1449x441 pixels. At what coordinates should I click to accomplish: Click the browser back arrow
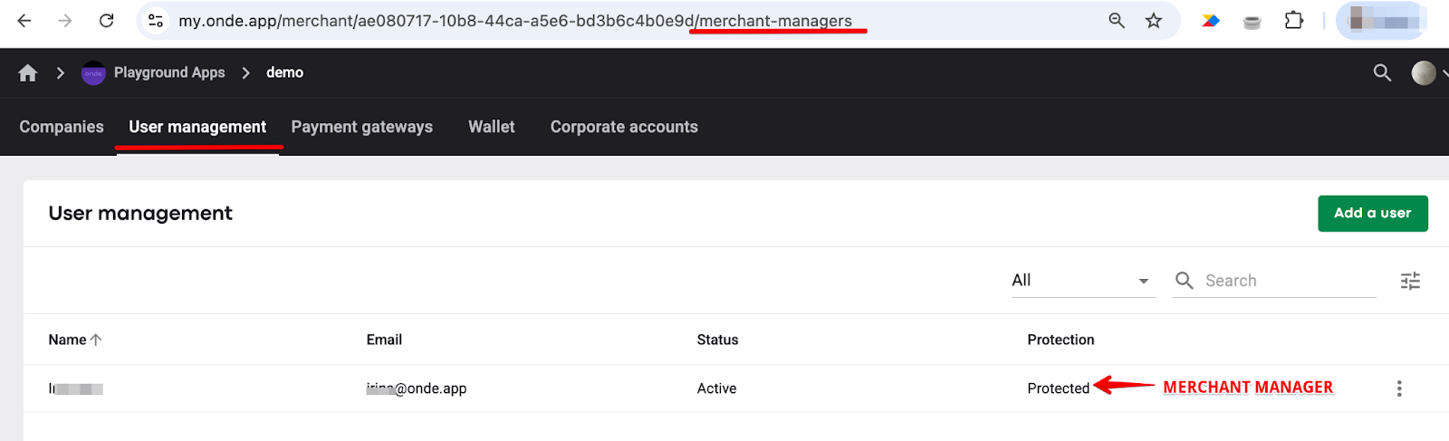[24, 21]
